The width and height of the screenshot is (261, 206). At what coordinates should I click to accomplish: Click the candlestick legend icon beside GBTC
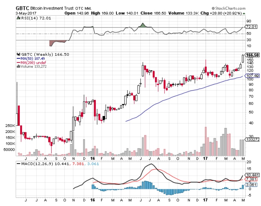click(18, 54)
